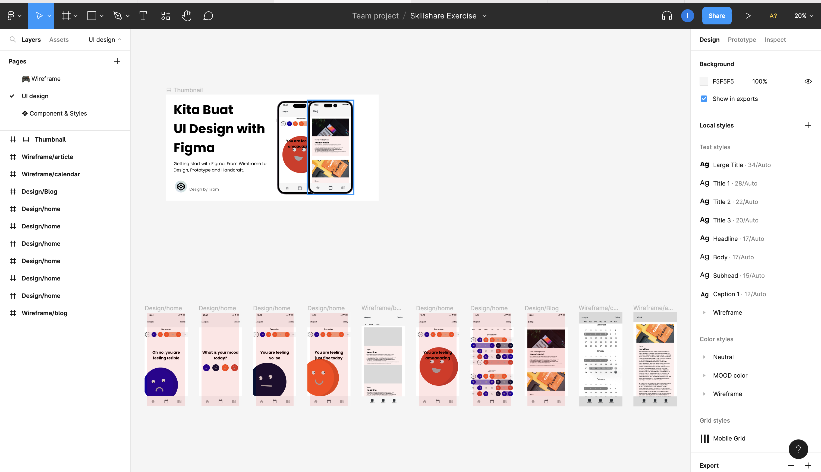Click the Design/Blog frame on canvas
The width and height of the screenshot is (821, 472).
click(546, 359)
